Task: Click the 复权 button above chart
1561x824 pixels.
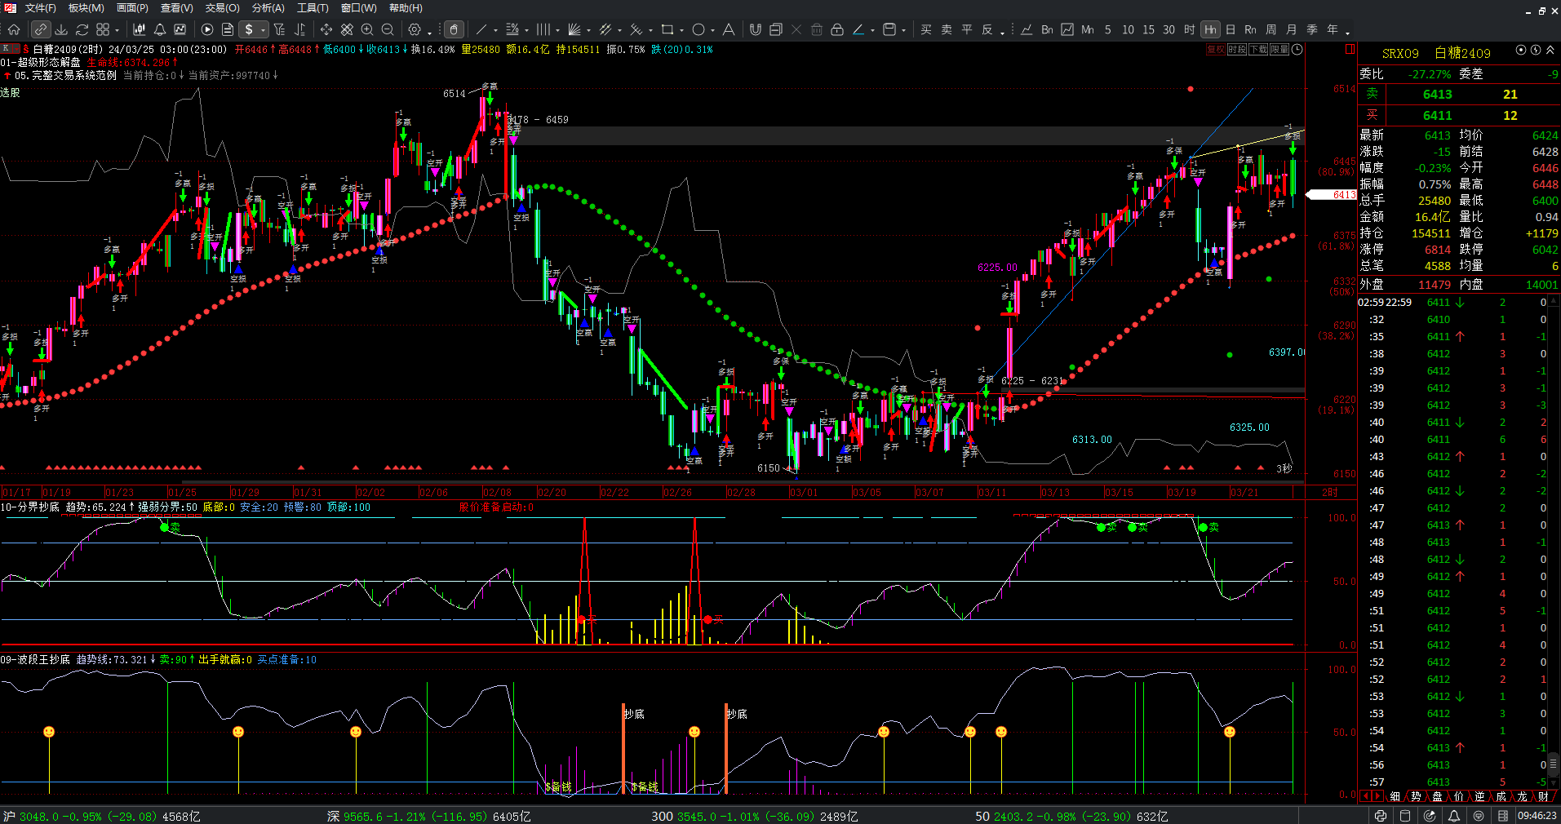Action: pyautogui.click(x=1216, y=50)
